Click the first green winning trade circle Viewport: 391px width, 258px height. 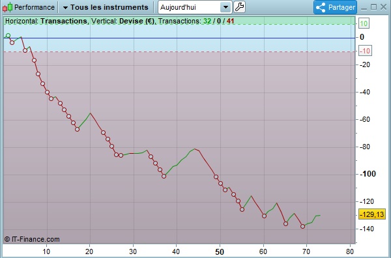[8, 36]
